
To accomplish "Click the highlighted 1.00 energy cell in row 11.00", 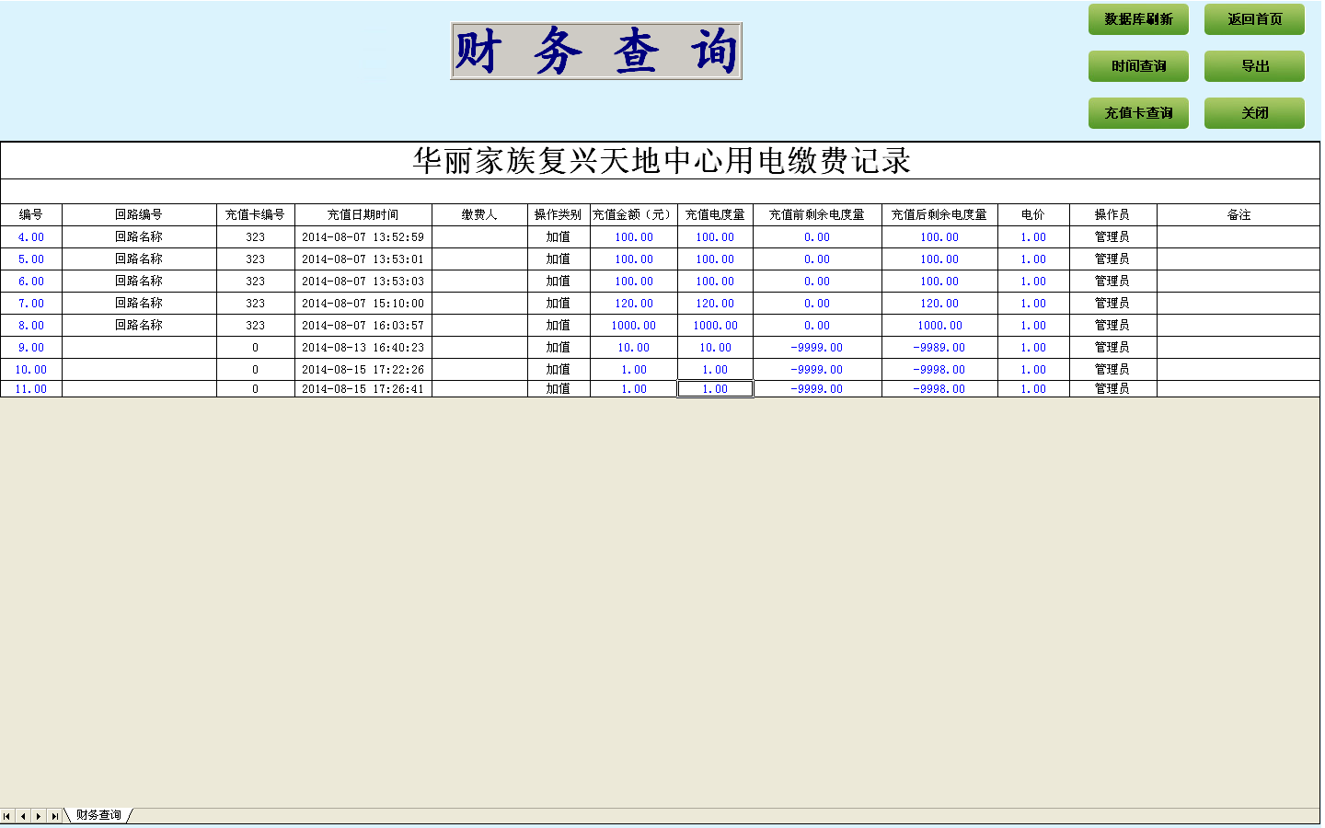I will (x=715, y=389).
